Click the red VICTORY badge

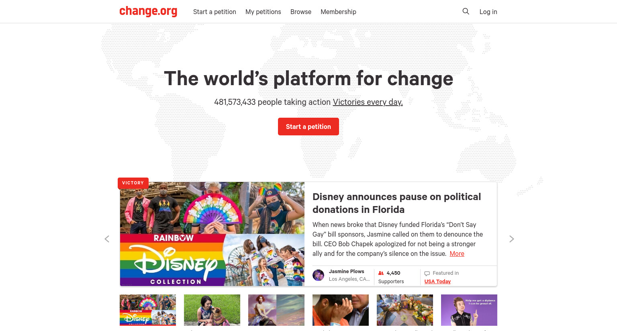click(x=133, y=183)
